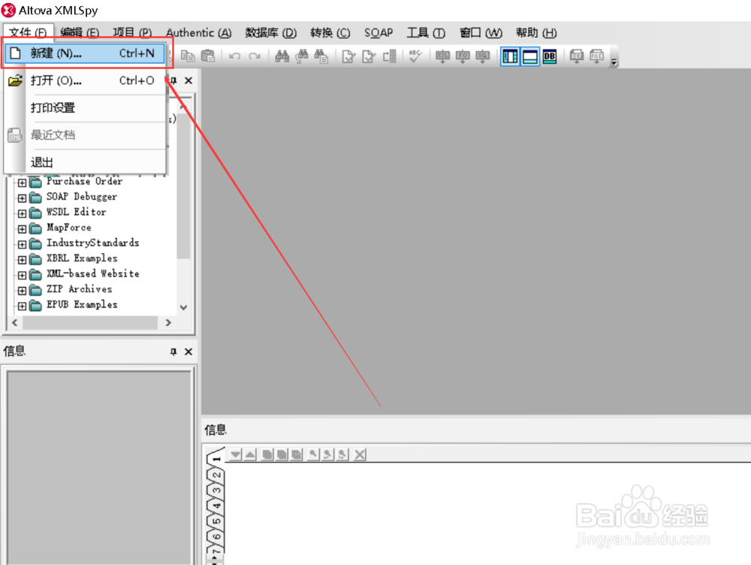
Task: Click the XQ XQuery execution icon
Action: click(482, 56)
